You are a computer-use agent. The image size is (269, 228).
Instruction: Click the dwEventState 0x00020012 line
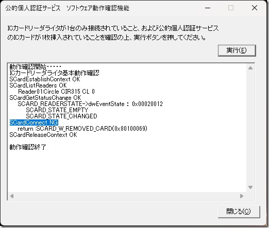[x=90, y=104]
